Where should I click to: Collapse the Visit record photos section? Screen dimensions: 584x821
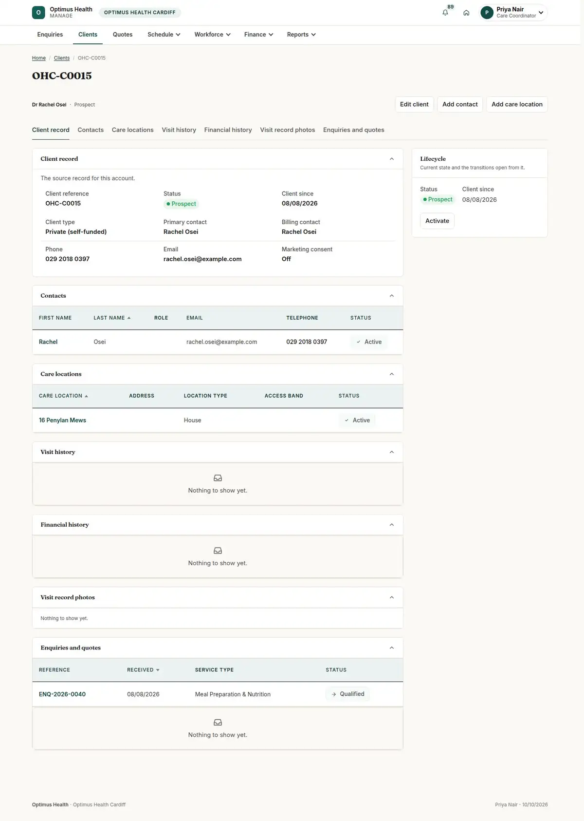[392, 597]
